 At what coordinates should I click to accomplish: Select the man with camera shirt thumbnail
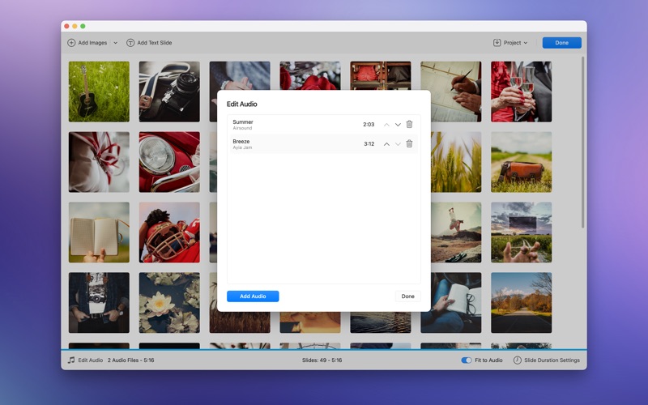[x=99, y=302]
